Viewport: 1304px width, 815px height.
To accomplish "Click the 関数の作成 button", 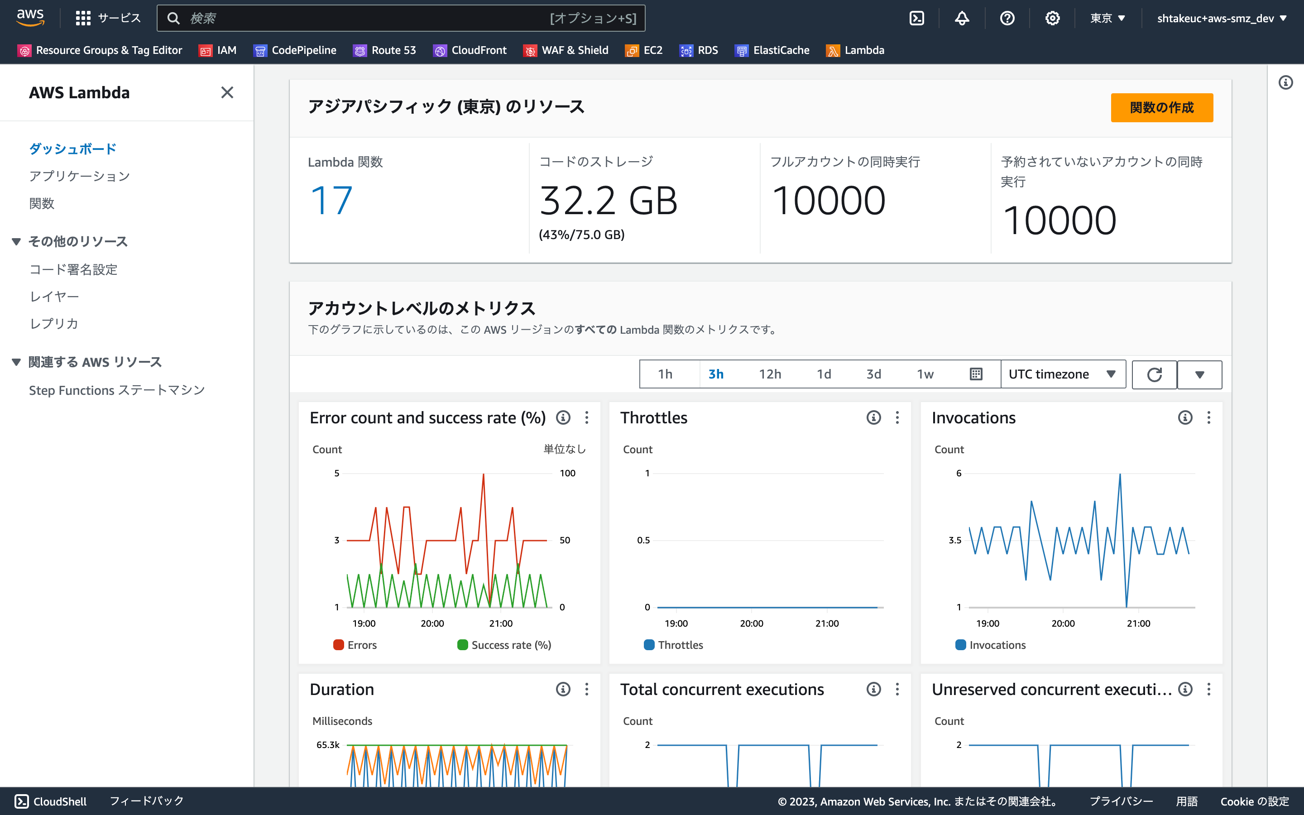I will (x=1162, y=108).
